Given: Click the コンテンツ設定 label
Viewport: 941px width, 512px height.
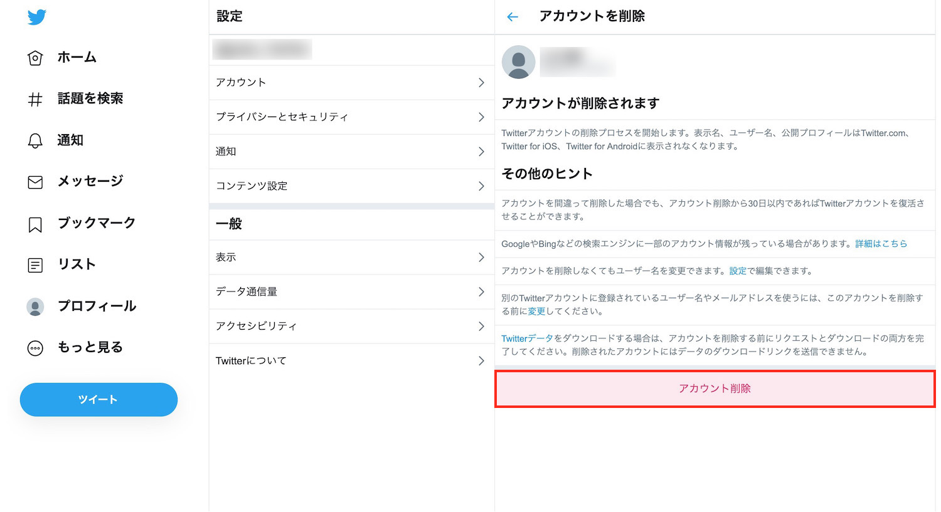Looking at the screenshot, I should click(252, 186).
